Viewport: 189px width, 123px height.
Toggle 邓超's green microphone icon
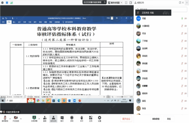(182, 18)
